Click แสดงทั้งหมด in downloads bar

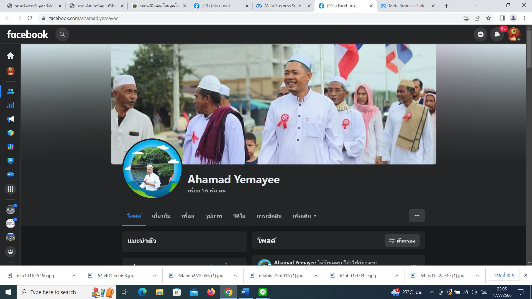tap(504, 275)
